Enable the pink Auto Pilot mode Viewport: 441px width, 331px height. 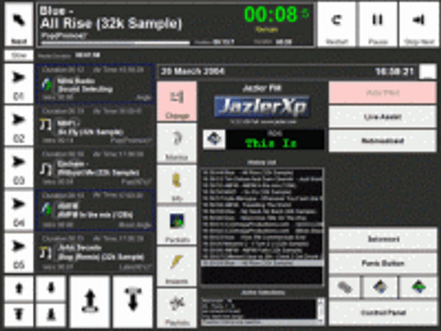pos(383,93)
